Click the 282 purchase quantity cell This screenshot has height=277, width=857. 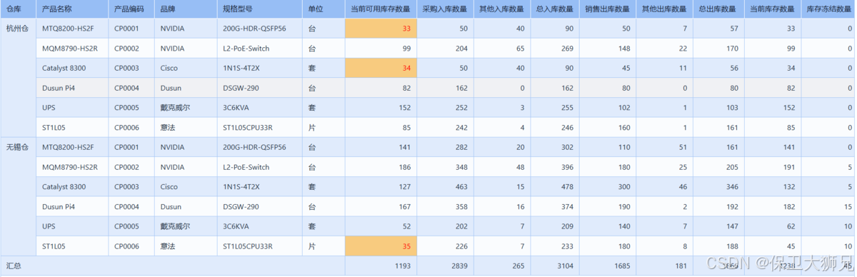(x=445, y=147)
